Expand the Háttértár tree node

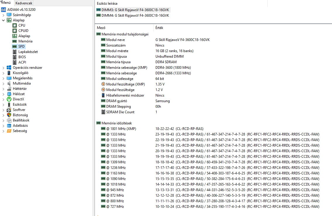3,89
